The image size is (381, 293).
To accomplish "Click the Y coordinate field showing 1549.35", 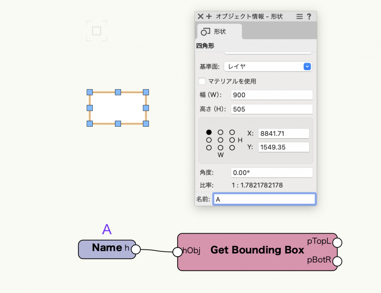I will pyautogui.click(x=284, y=147).
